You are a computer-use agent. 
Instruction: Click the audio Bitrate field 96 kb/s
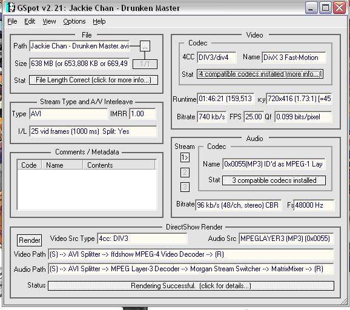pos(238,205)
